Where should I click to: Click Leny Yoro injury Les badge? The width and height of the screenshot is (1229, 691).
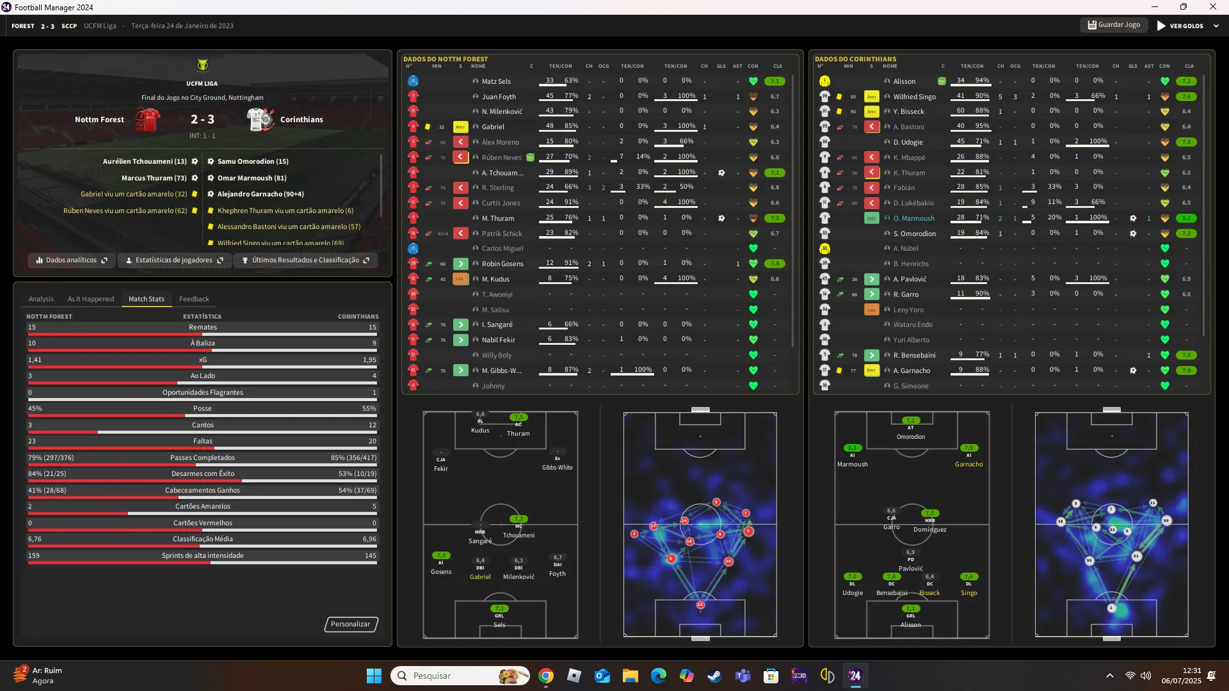point(871,310)
